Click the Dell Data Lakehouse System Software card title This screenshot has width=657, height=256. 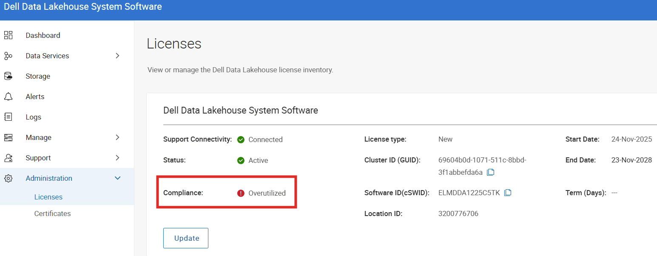coord(241,111)
